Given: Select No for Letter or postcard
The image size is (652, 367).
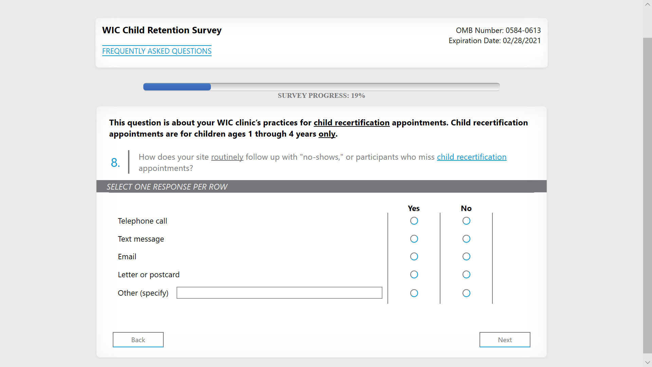Looking at the screenshot, I should point(466,275).
